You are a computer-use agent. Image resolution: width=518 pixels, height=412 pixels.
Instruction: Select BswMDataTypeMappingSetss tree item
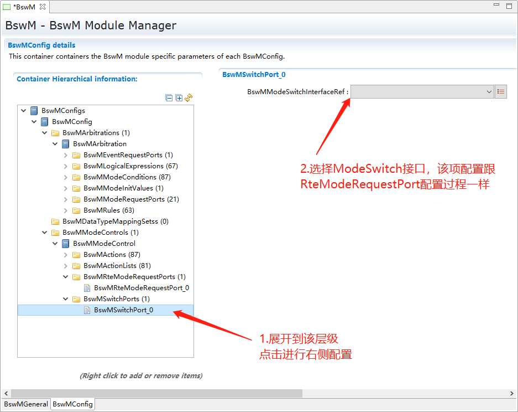pyautogui.click(x=115, y=222)
